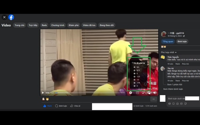Open Khám phá tab
Image resolution: width=200 pixels, height=125 pixels.
coord(73,25)
